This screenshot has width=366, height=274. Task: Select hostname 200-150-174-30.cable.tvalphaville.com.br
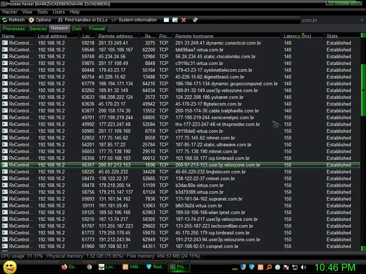(217, 111)
